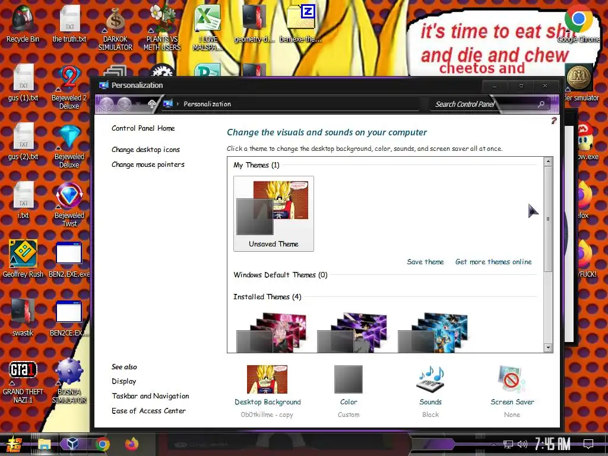Open BEN2.EXE.exe desktop icon

click(x=69, y=259)
